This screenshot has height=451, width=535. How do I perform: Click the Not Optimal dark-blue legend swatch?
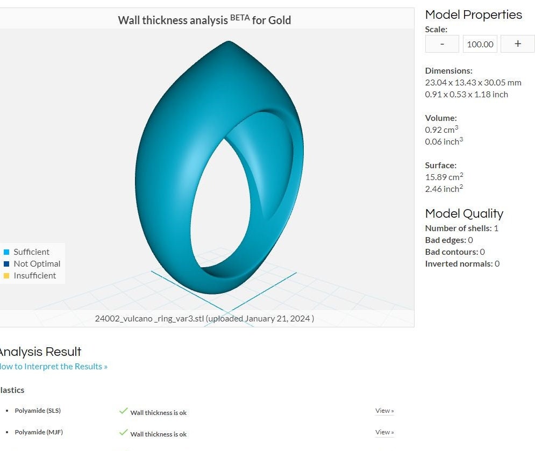(6, 264)
